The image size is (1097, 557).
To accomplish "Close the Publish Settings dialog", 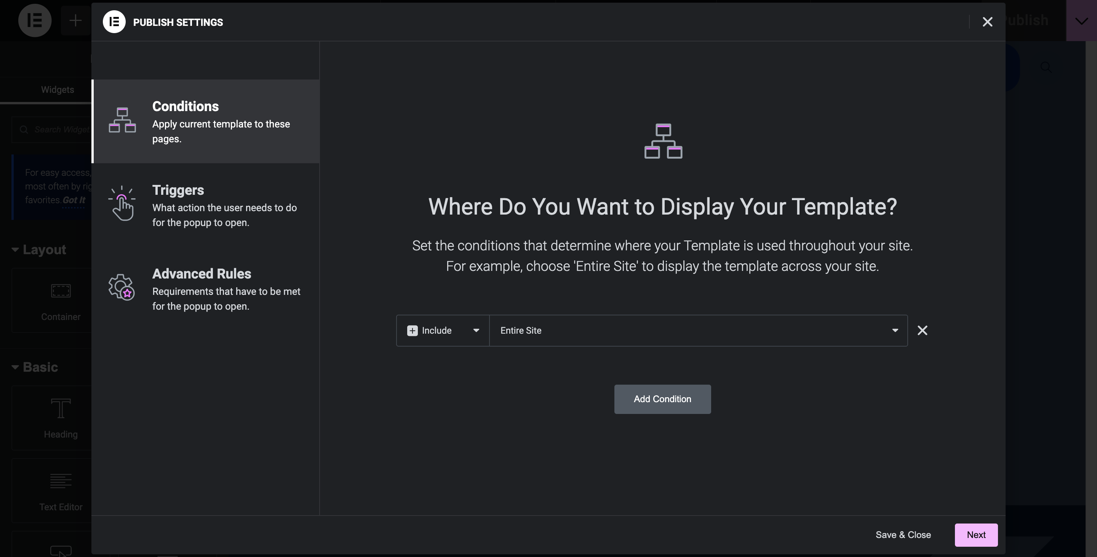I will (987, 22).
